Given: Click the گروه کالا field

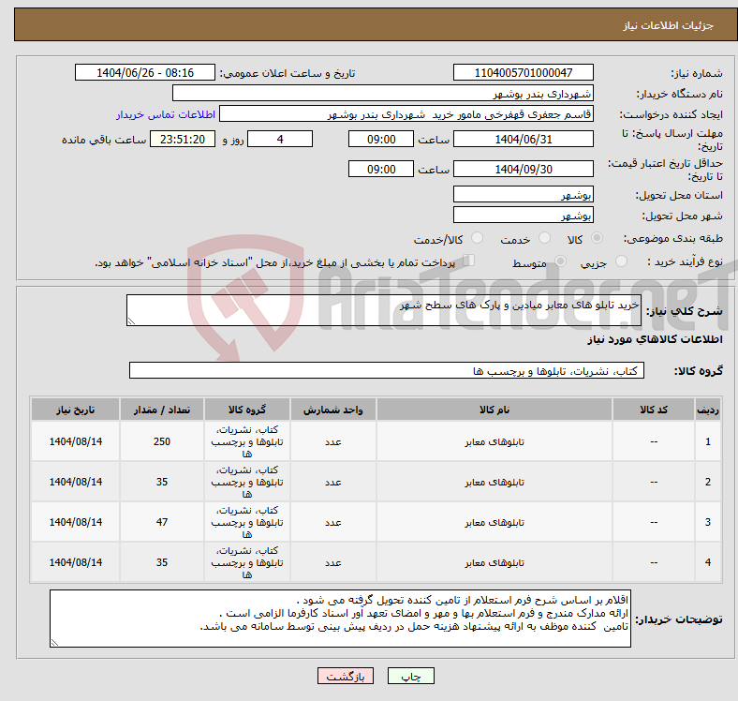Looking at the screenshot, I should [x=387, y=370].
